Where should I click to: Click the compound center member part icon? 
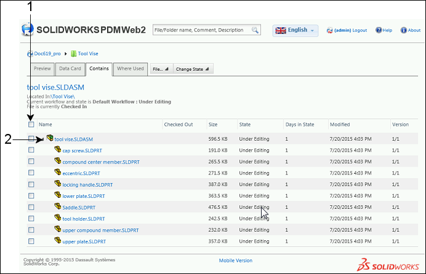pyautogui.click(x=58, y=161)
